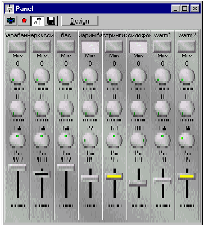
Task: Click the warm1 channel volume fader
Action: click(162, 181)
